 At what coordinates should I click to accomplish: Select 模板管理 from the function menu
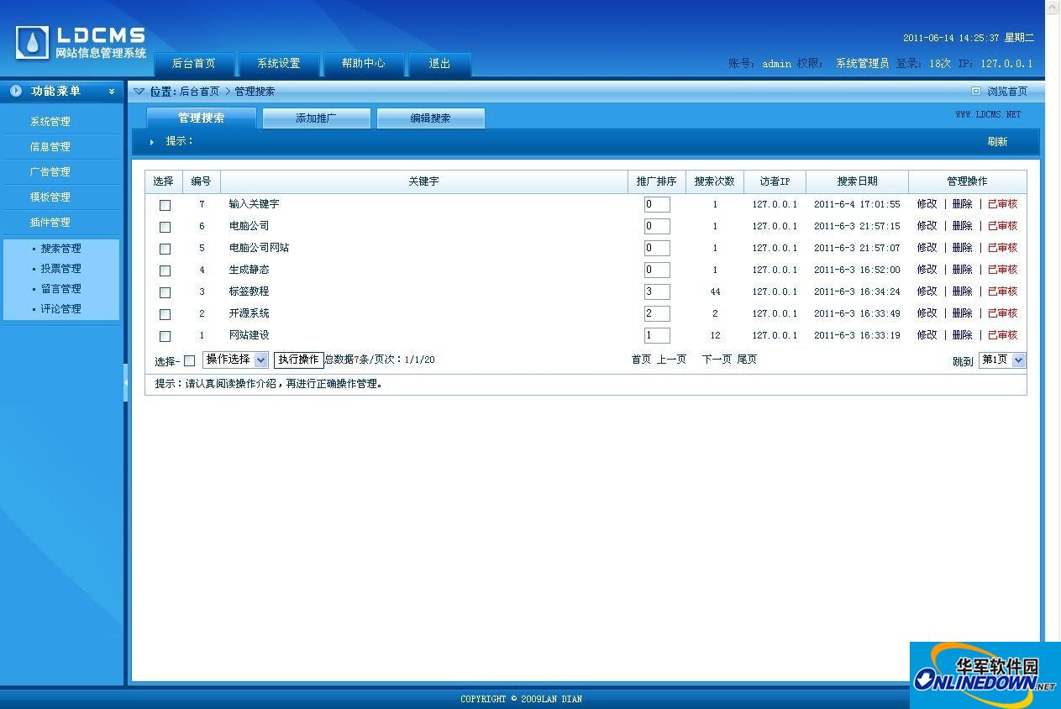(x=51, y=197)
